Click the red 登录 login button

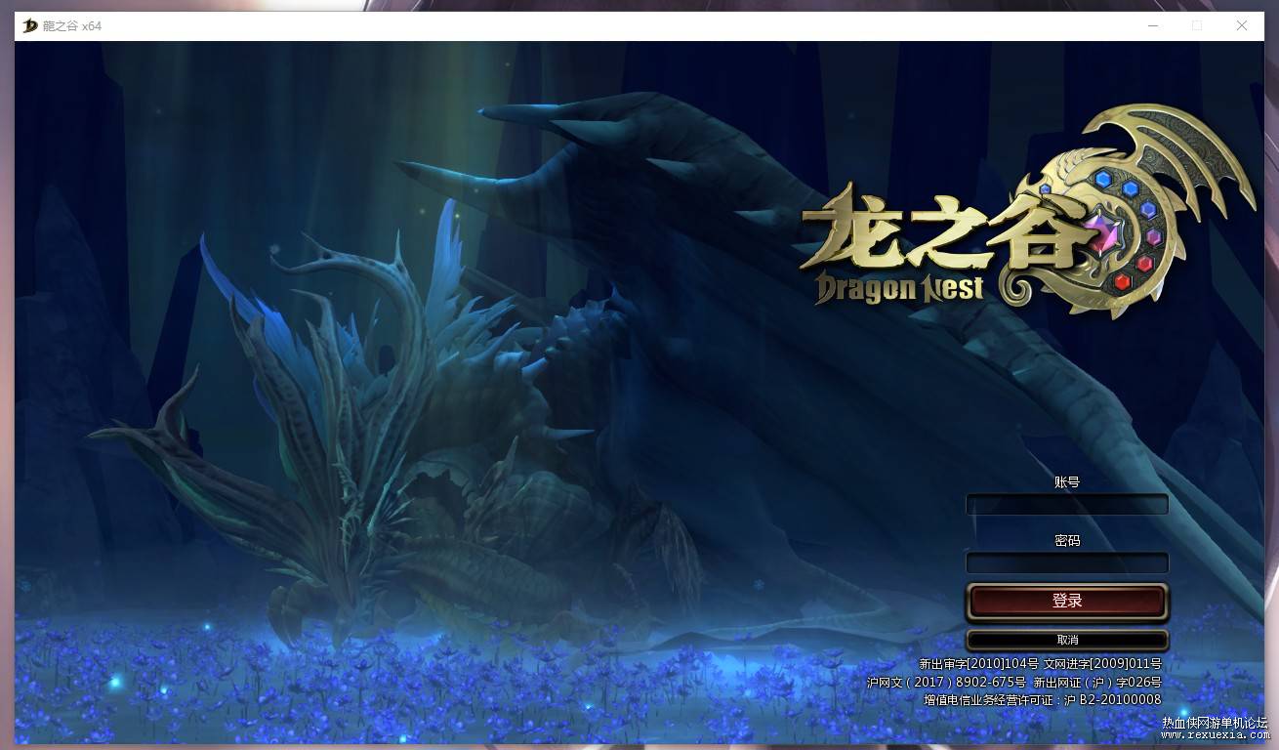click(x=1067, y=602)
